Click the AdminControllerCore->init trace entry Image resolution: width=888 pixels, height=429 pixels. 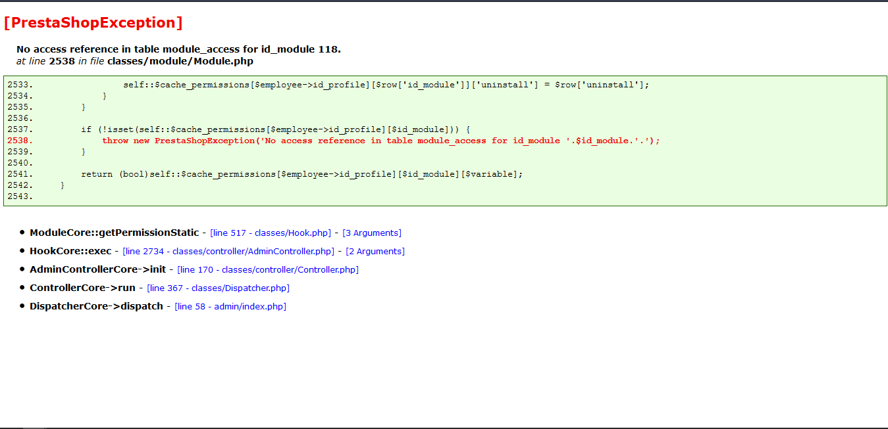(97, 269)
